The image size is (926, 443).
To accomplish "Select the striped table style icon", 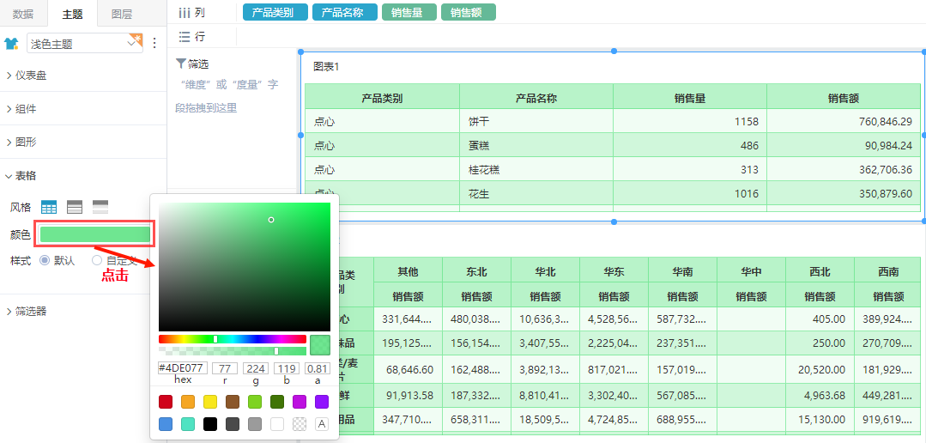I will (x=100, y=207).
